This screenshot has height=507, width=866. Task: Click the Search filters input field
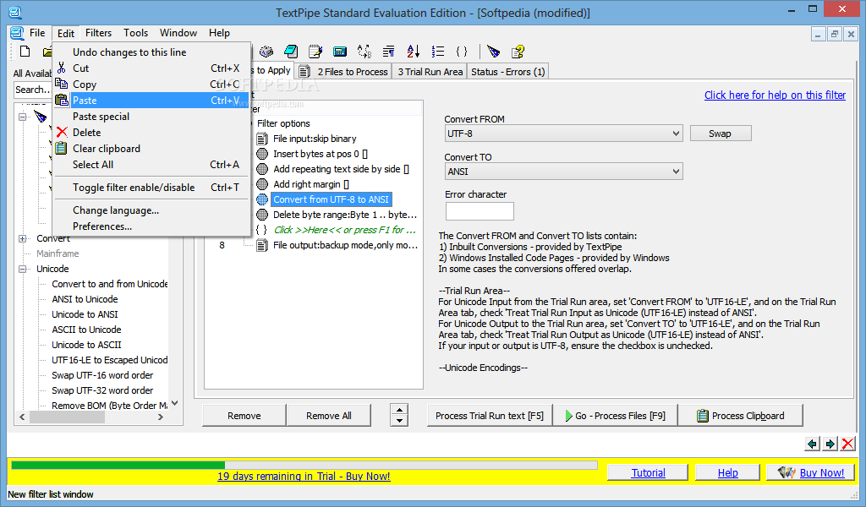[33, 90]
